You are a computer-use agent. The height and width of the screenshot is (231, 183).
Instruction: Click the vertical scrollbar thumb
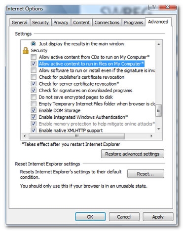(158, 110)
